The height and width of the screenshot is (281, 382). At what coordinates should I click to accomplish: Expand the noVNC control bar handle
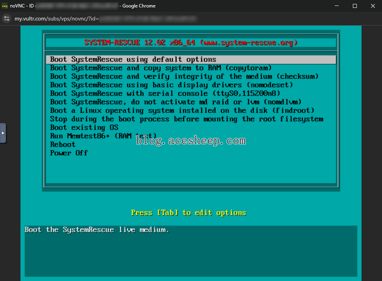[x=3, y=133]
